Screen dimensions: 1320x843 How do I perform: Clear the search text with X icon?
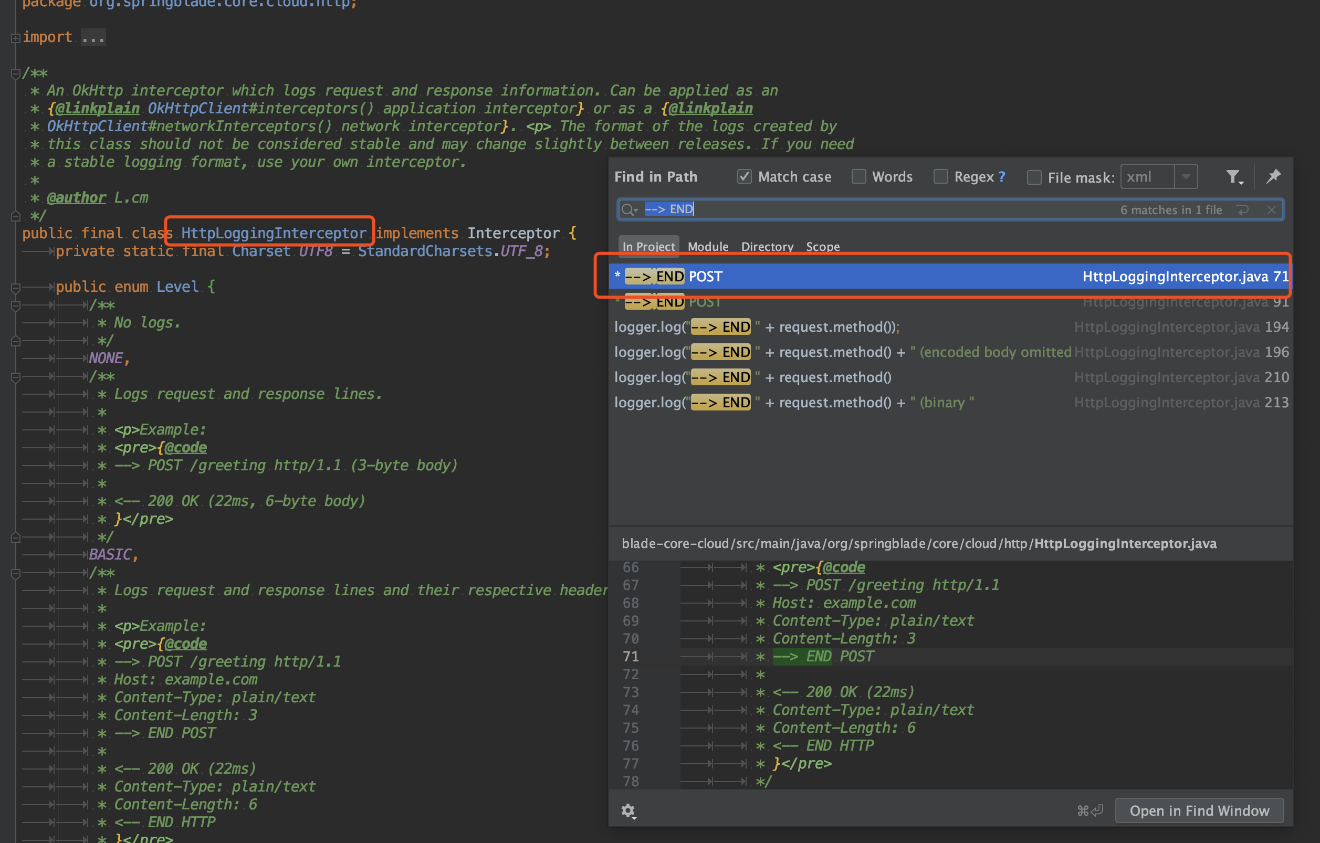[x=1271, y=210]
